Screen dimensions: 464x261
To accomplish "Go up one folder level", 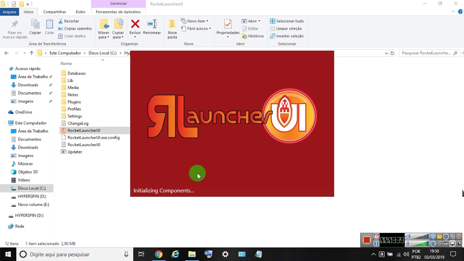I will tap(32, 53).
